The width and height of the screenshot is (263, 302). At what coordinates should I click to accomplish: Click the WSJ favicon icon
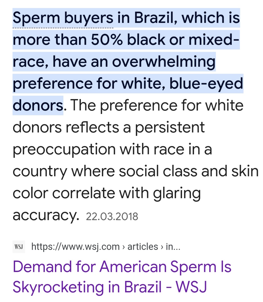tap(19, 246)
